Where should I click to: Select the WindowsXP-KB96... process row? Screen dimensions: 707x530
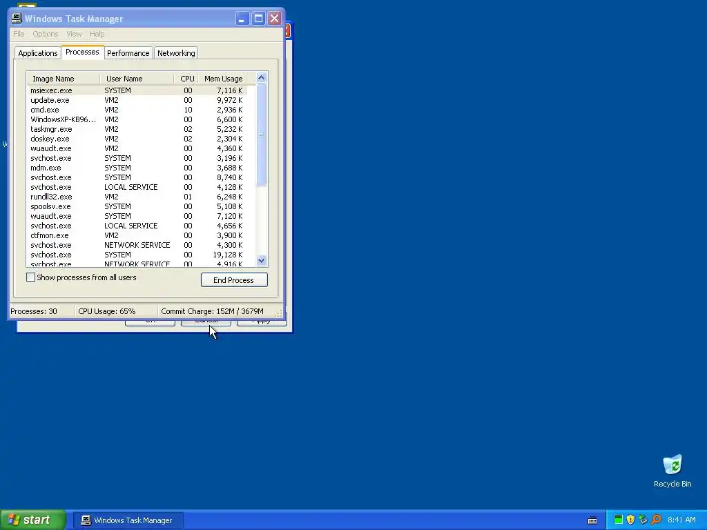tap(137, 119)
